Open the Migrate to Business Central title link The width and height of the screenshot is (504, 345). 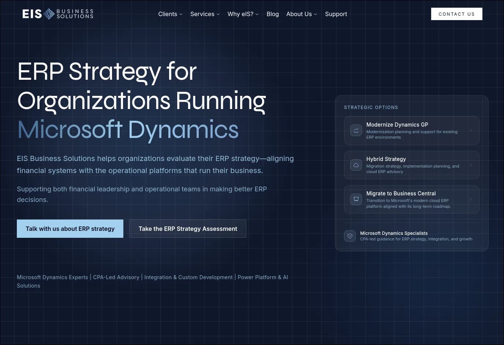tap(401, 194)
